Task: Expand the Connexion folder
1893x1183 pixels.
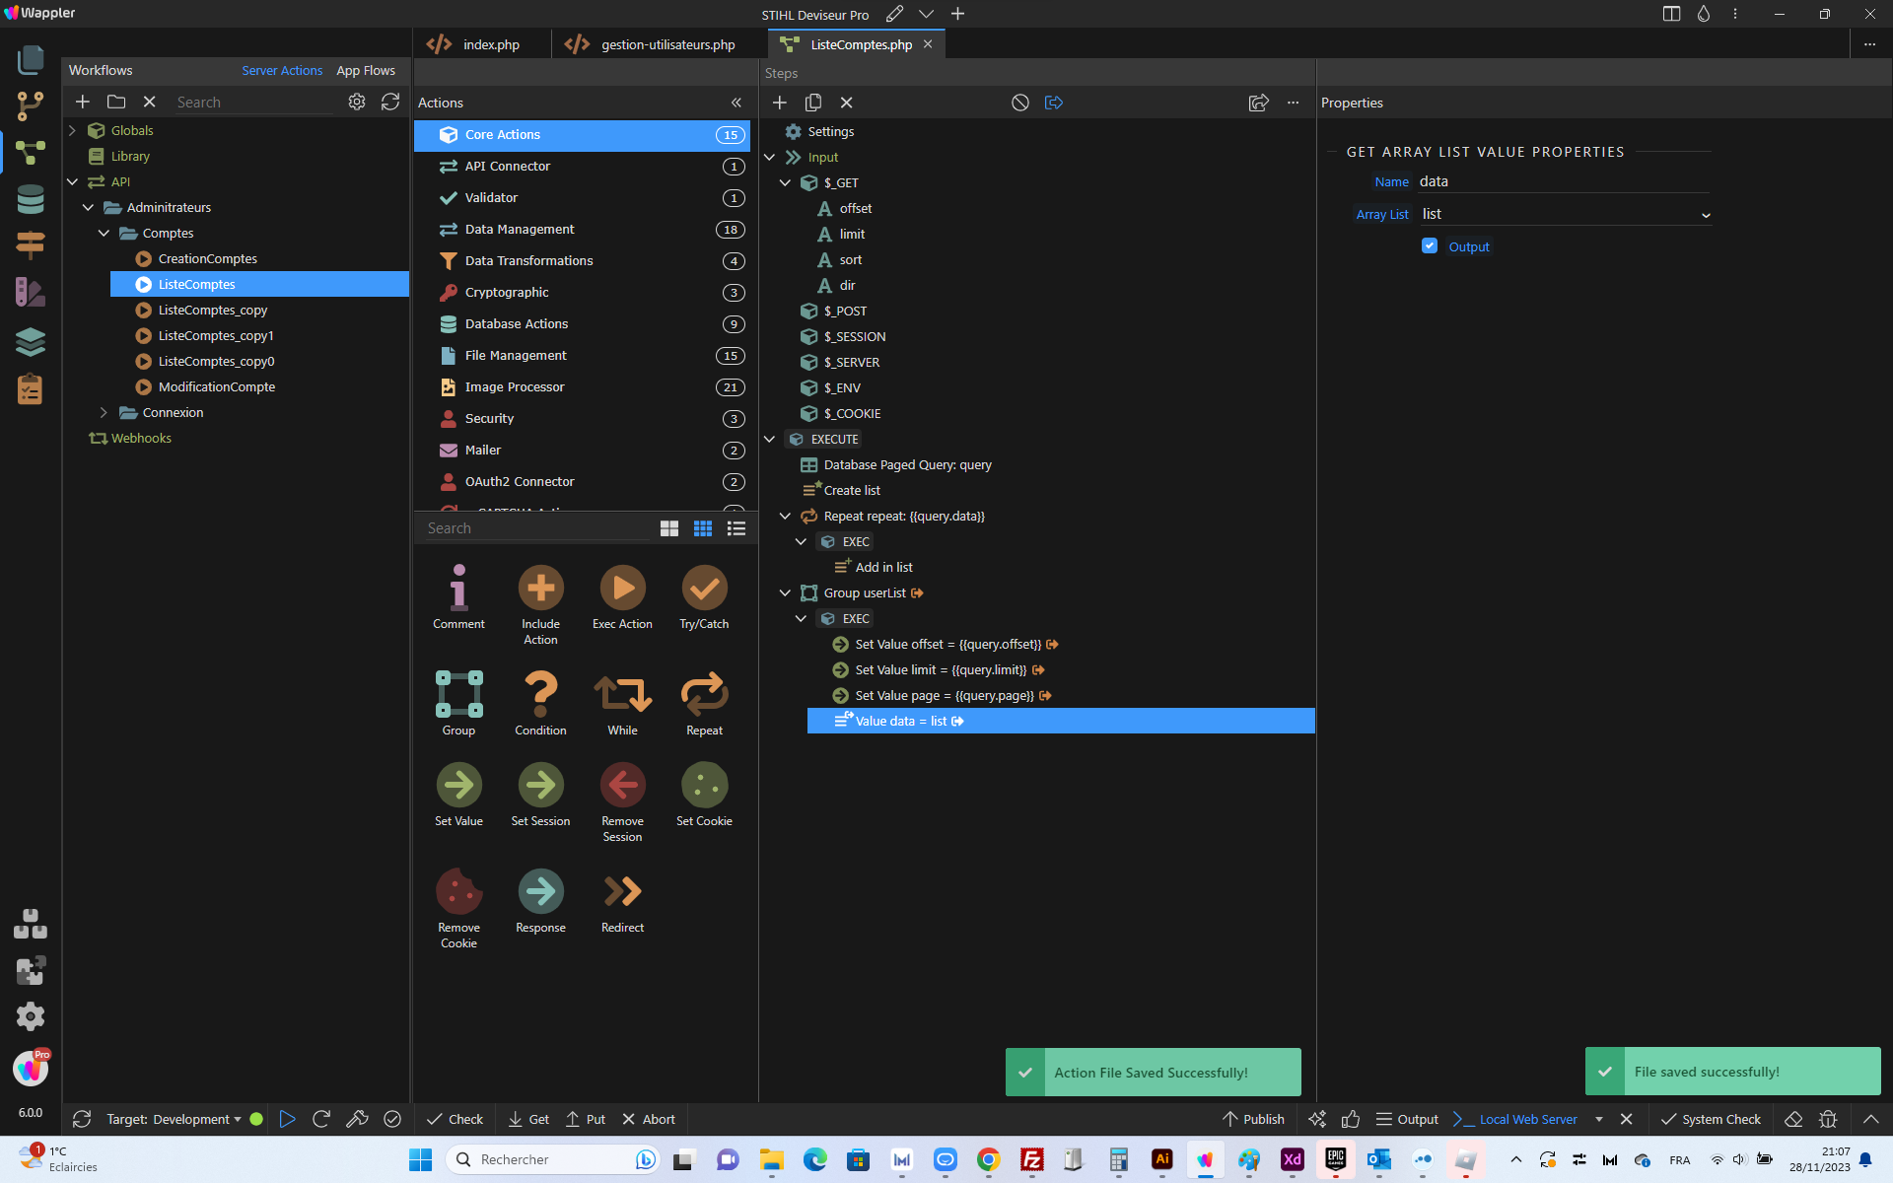Action: tap(104, 413)
